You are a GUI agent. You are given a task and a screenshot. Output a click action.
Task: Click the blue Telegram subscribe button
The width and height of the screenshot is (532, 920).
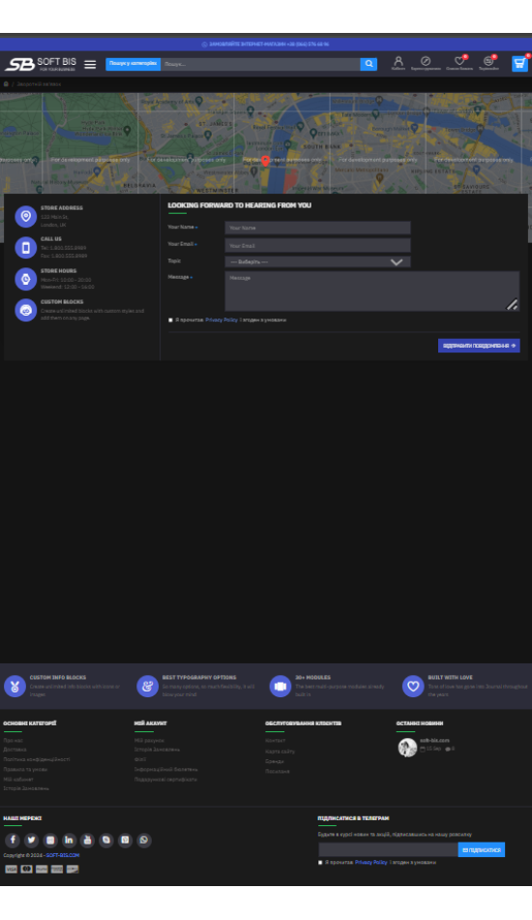[481, 849]
